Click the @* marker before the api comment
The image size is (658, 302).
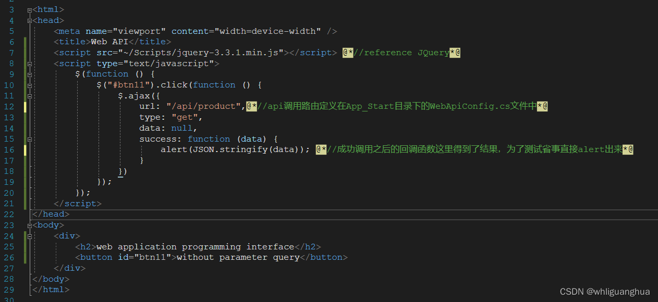251,106
